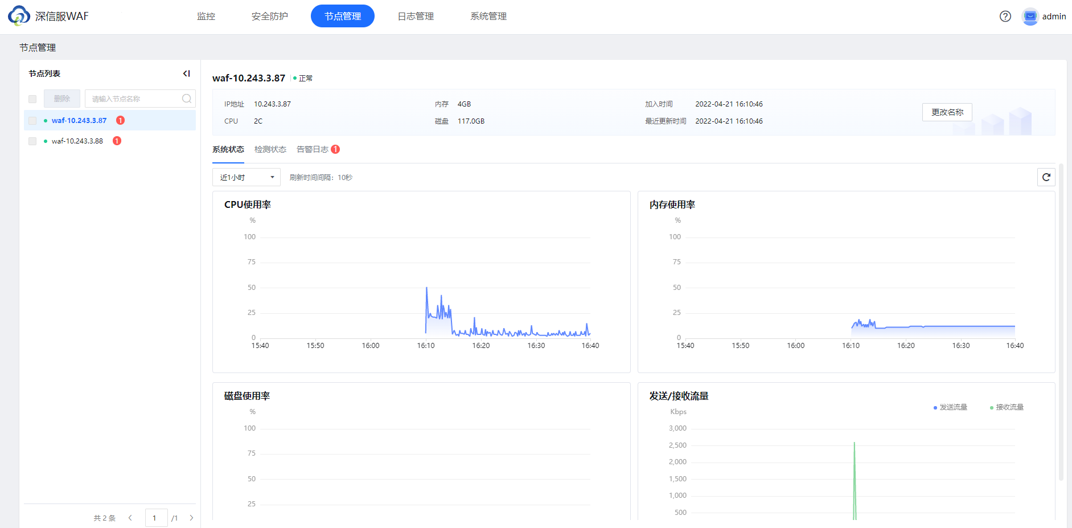The image size is (1072, 528).
Task: Open the 近1小时 time range dropdown
Action: click(247, 177)
